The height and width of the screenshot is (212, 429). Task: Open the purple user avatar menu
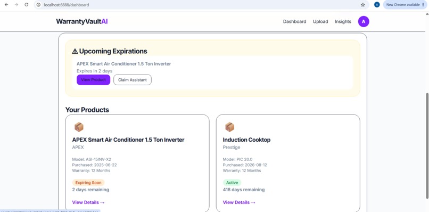click(364, 21)
